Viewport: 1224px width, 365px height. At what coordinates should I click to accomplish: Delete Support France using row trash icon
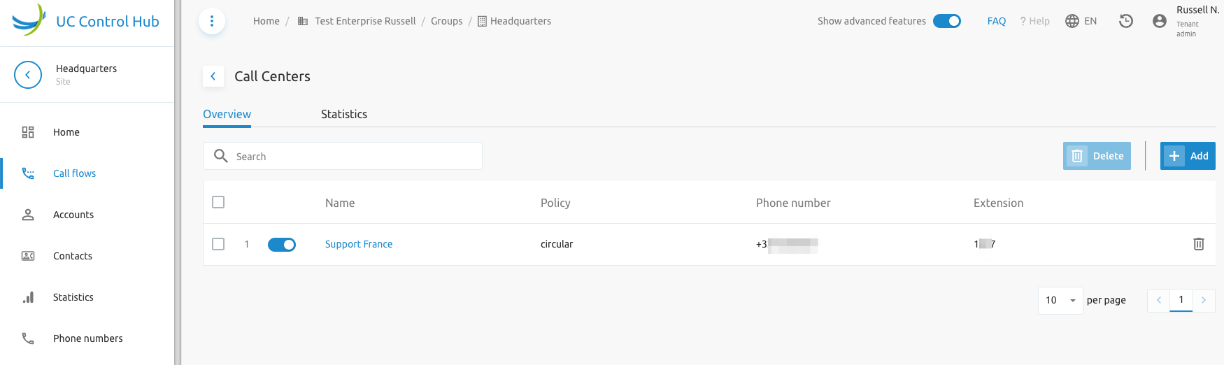coord(1199,244)
